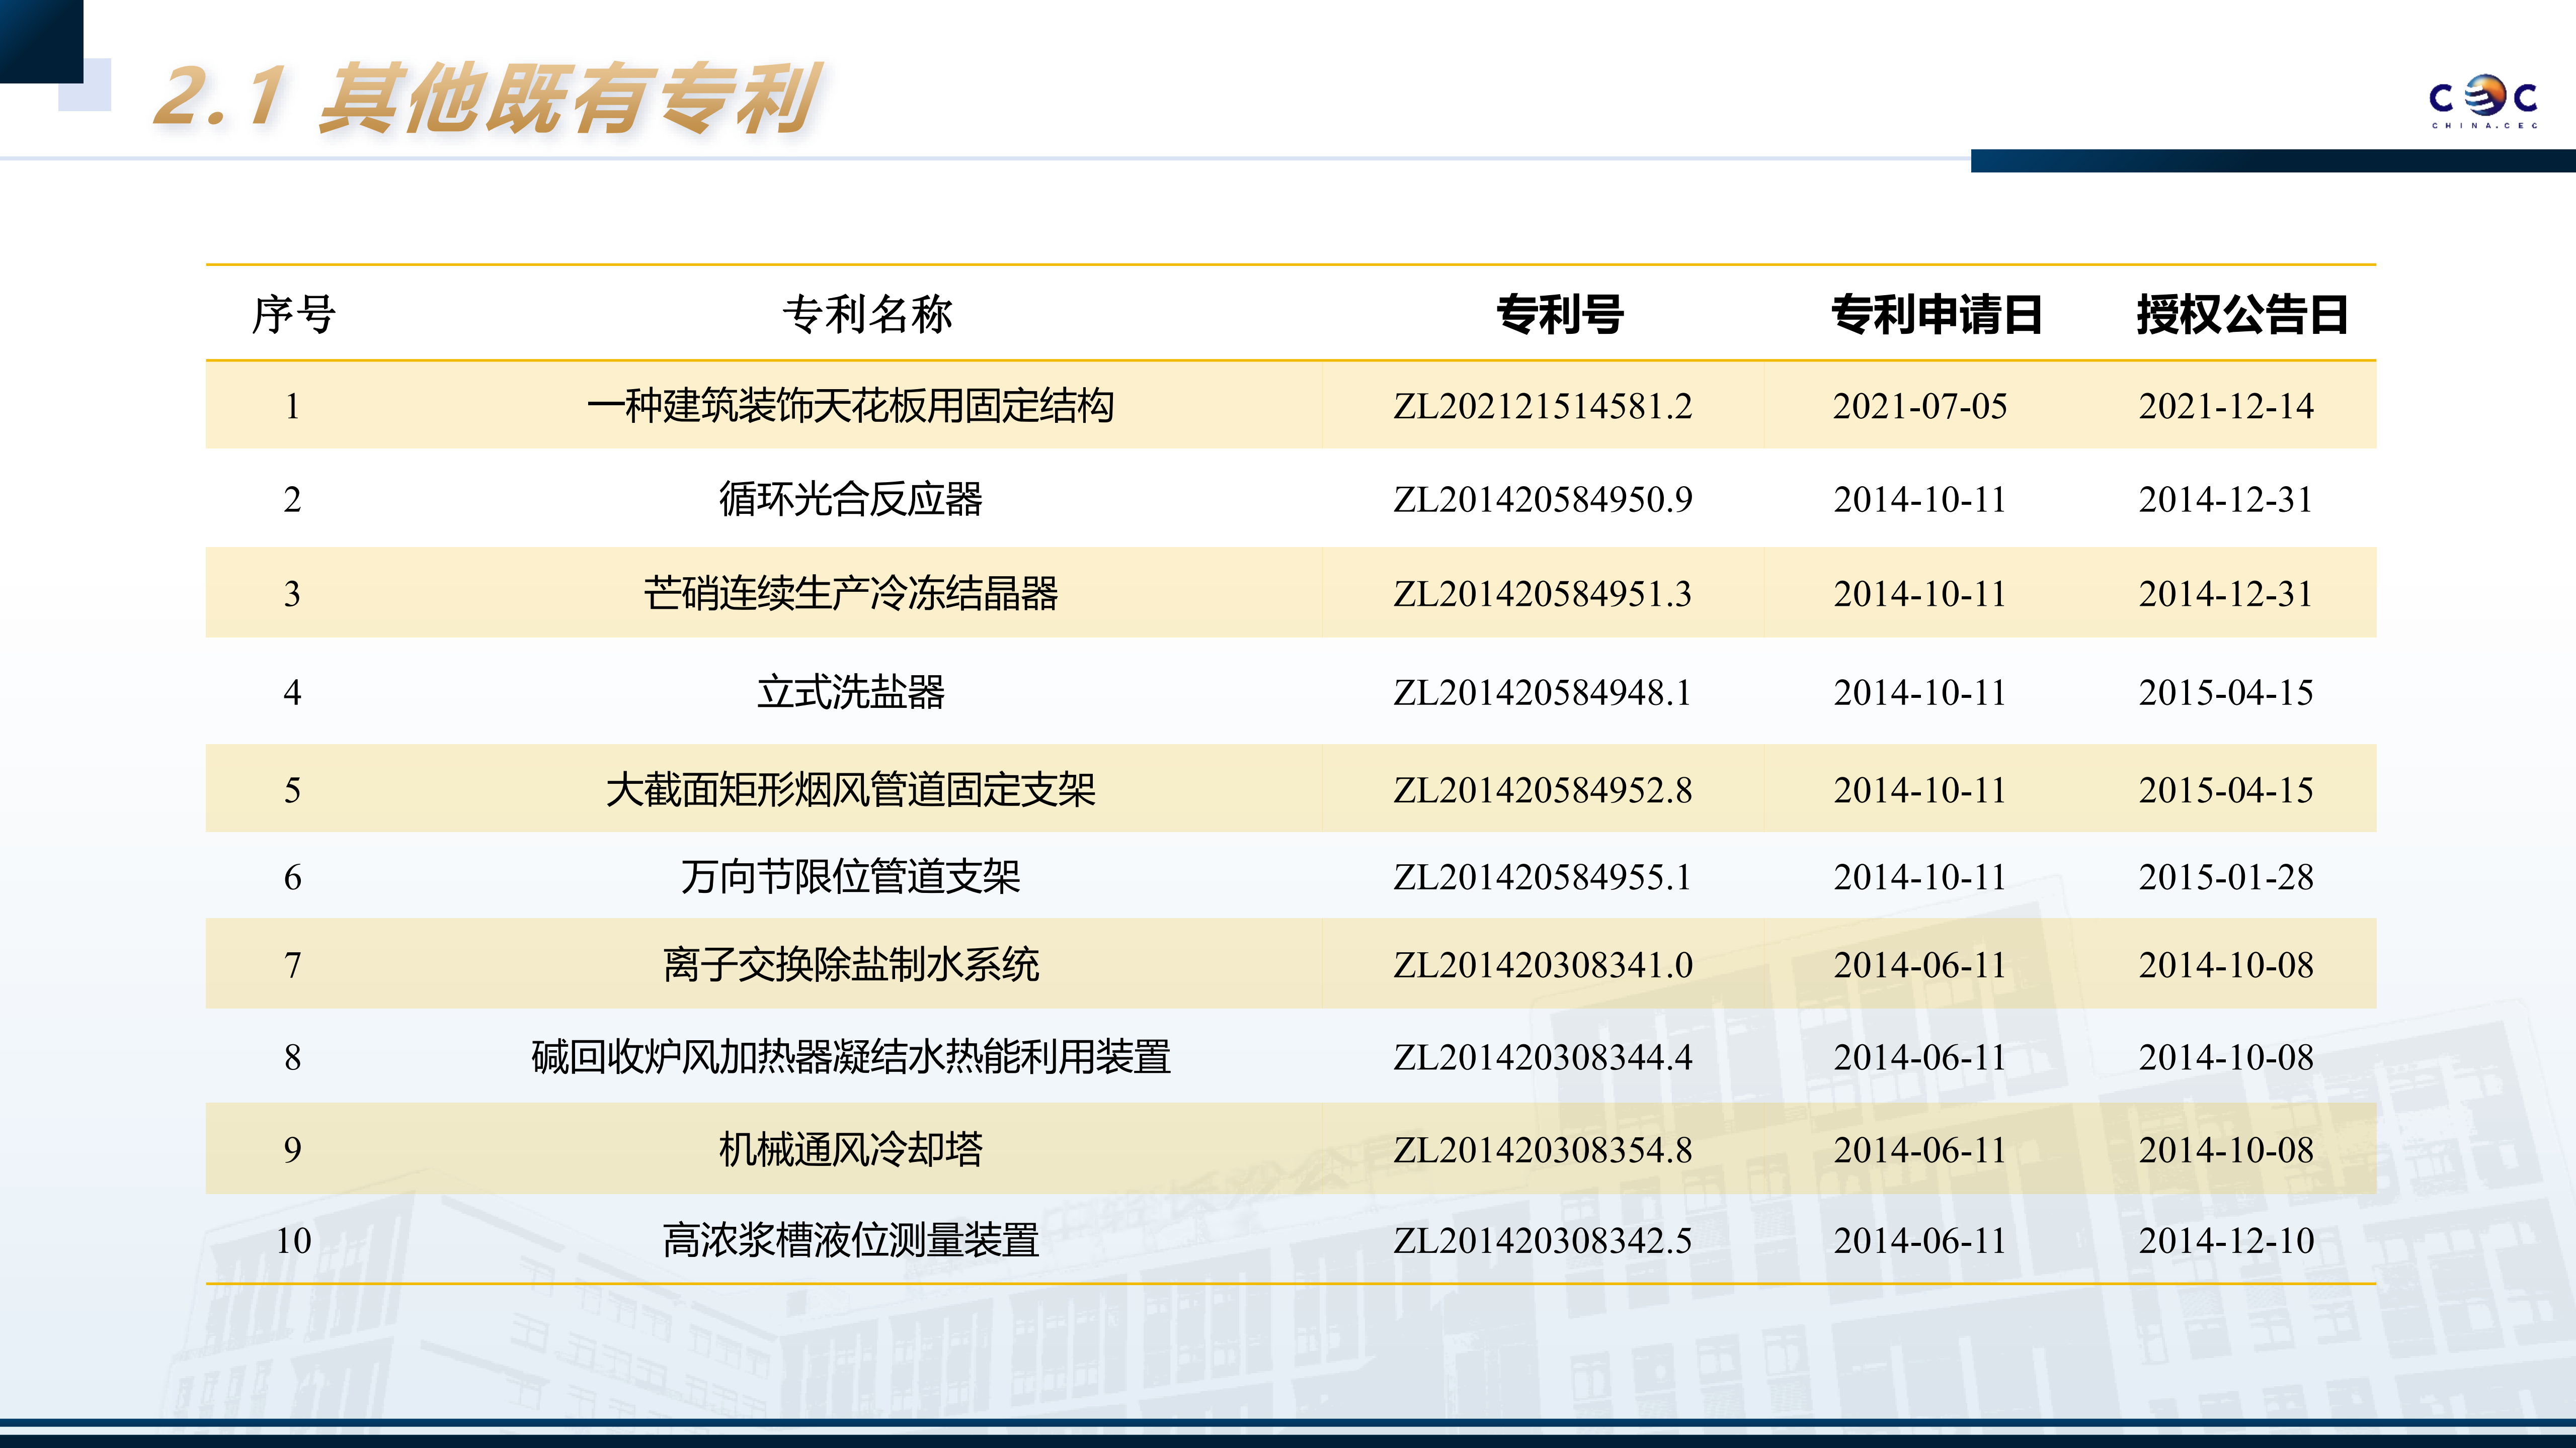Click patent name 碱回收炉风加热器凝结水热能利用装置

tap(850, 1057)
